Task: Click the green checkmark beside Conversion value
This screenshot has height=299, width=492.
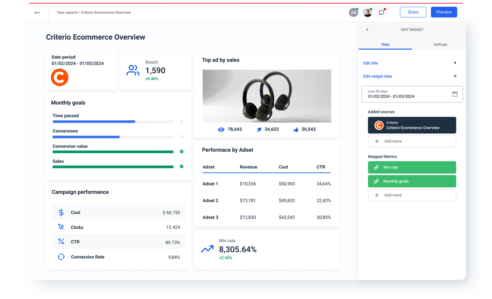Action: 182,152
